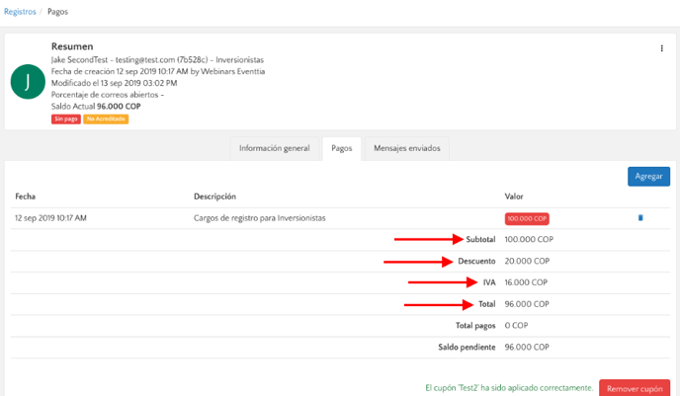
Task: Click the Resumen heading
Action: click(72, 46)
